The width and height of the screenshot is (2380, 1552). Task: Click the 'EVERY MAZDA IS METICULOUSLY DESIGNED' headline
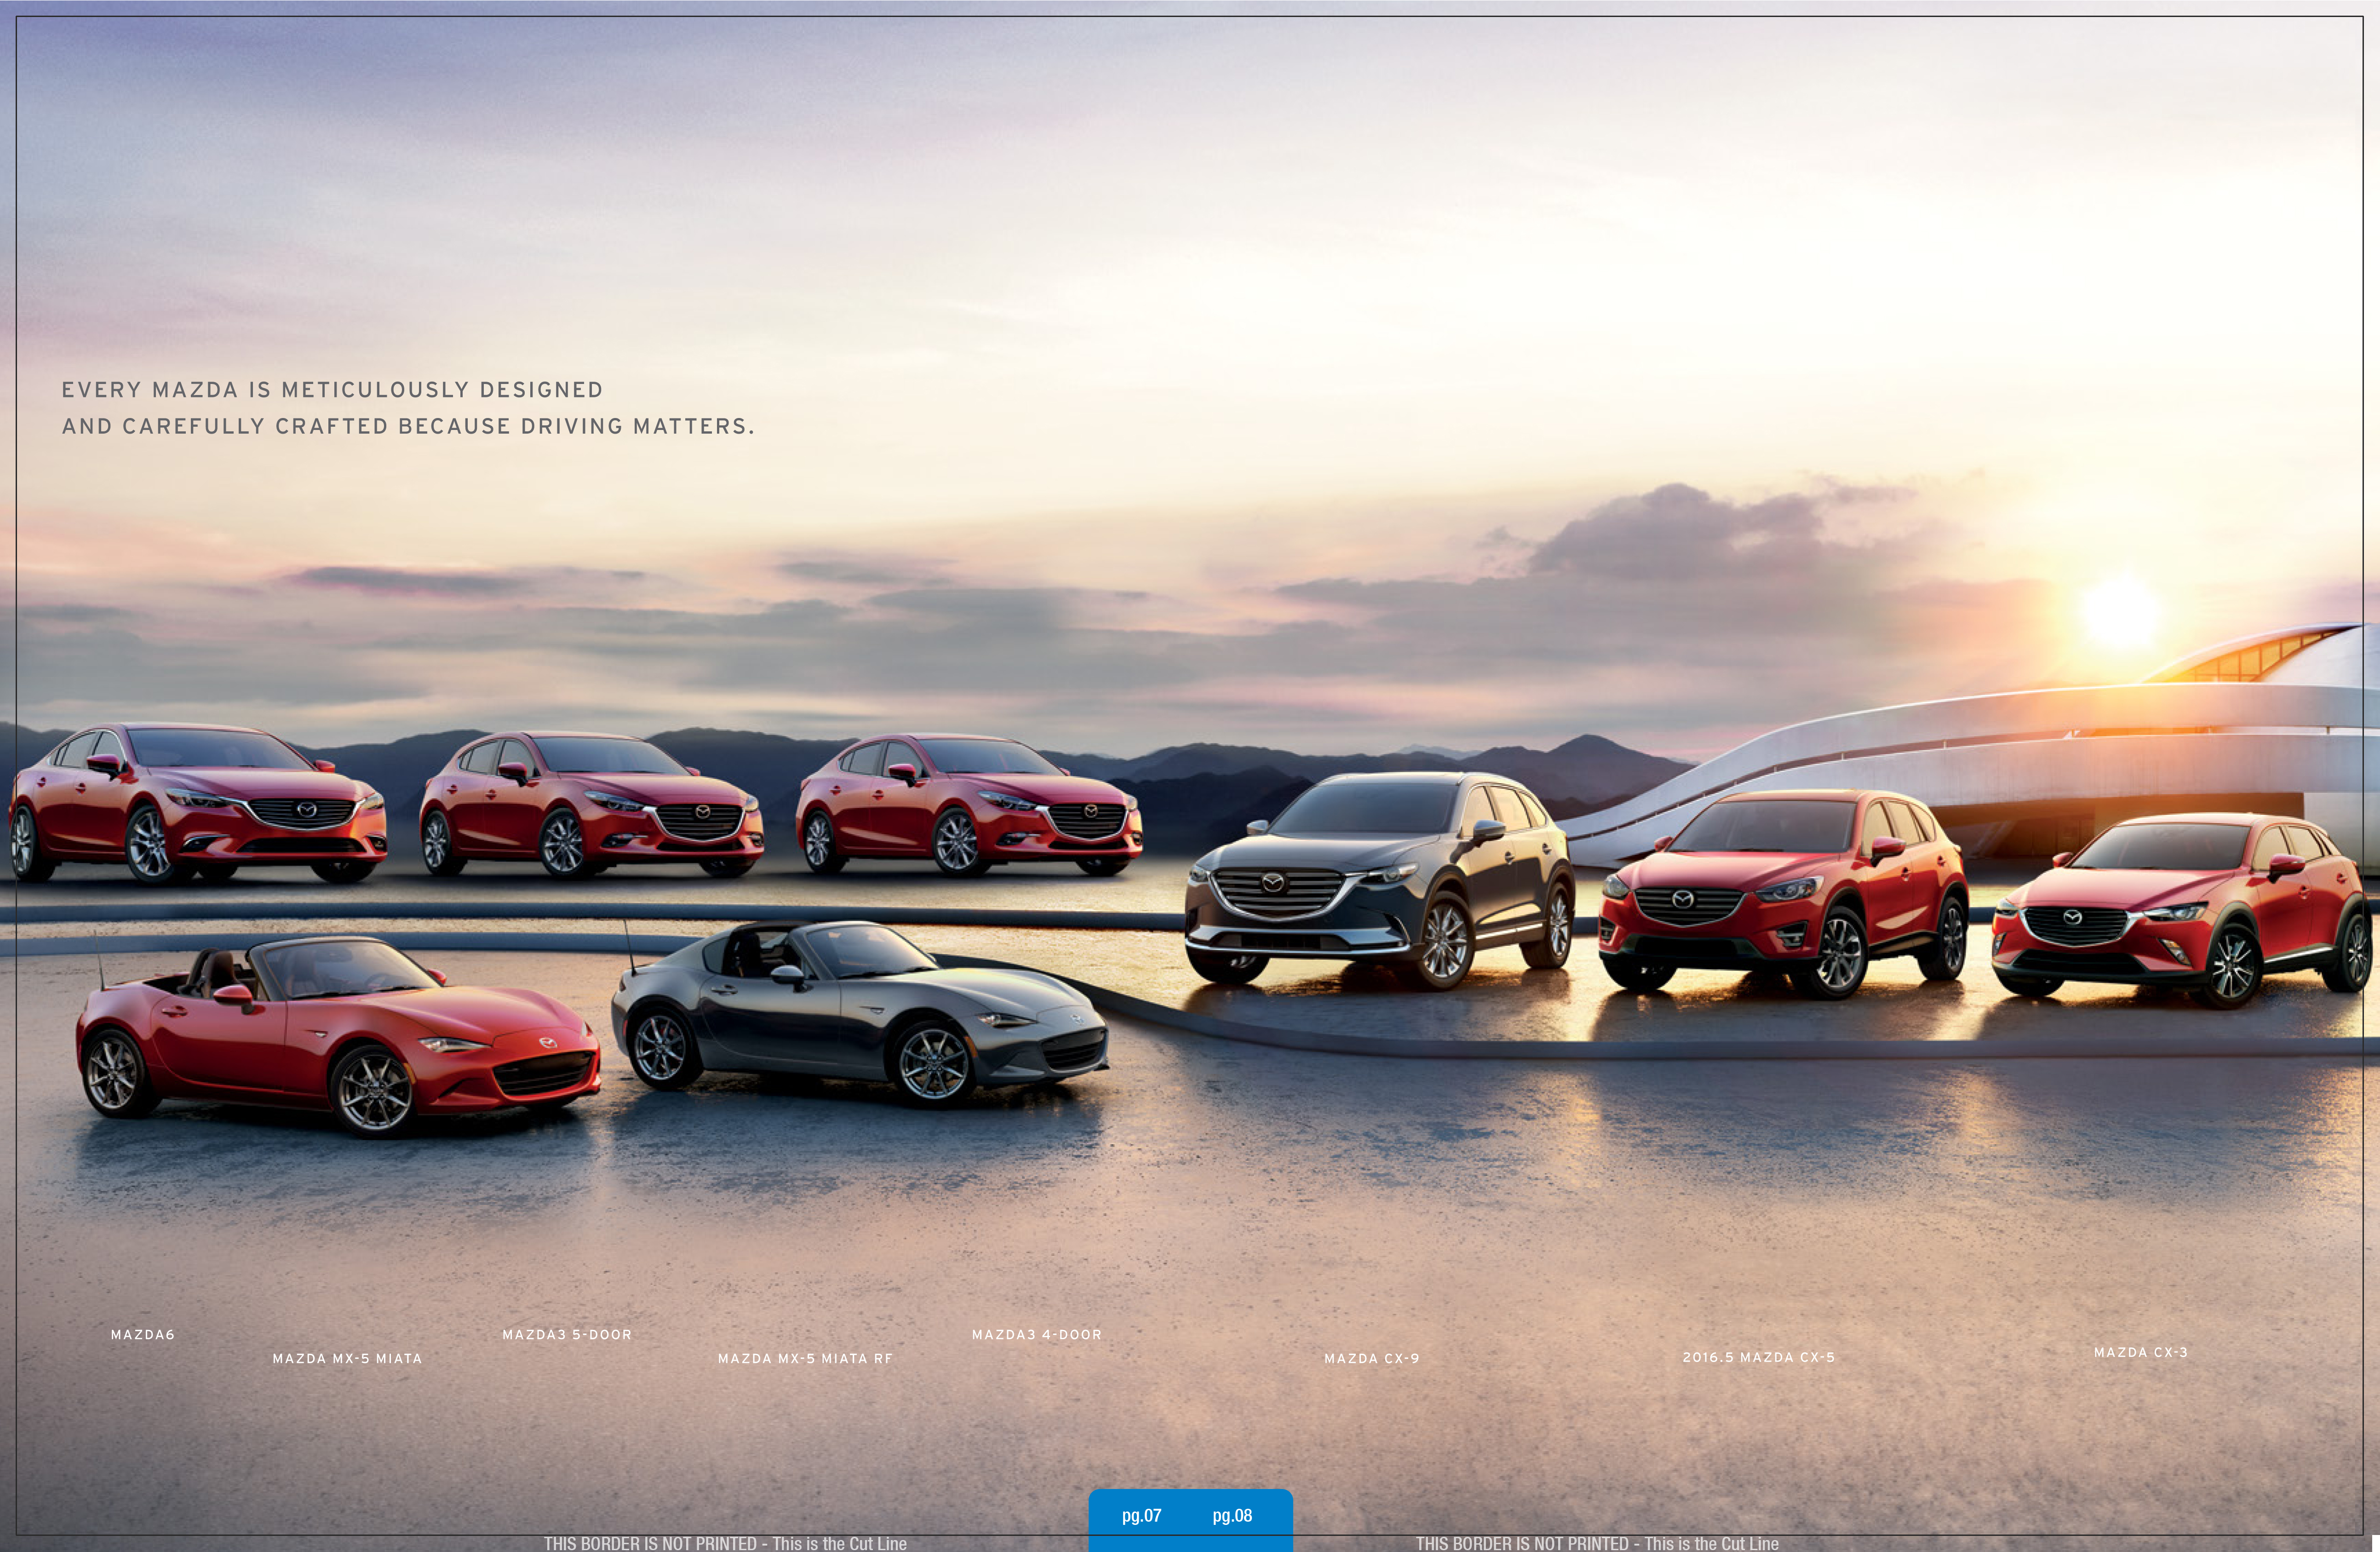tap(332, 390)
